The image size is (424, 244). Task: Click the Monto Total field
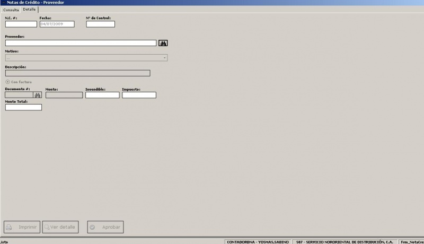[x=23, y=107]
